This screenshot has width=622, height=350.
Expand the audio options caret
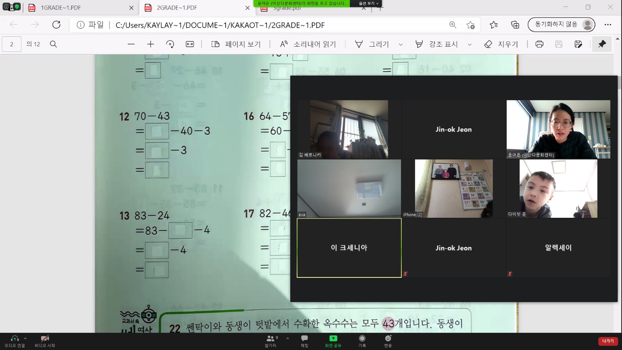pyautogui.click(x=25, y=338)
